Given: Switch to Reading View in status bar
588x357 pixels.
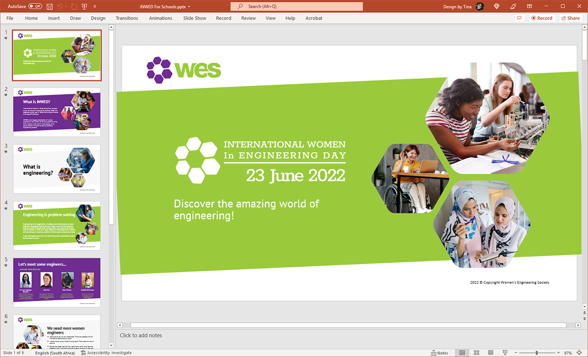Looking at the screenshot, I should tap(490, 353).
